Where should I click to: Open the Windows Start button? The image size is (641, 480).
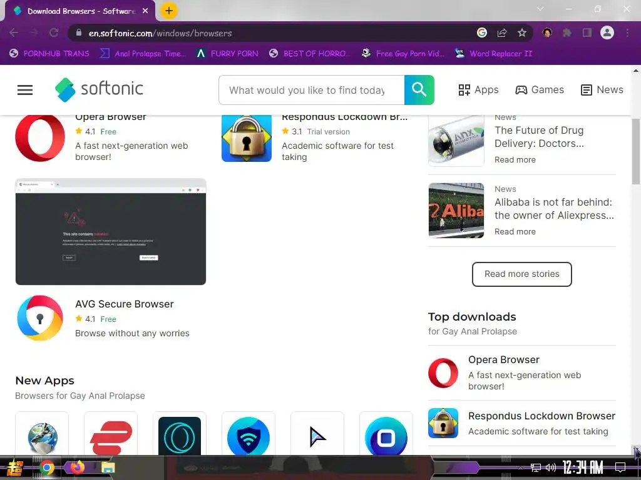[14, 467]
